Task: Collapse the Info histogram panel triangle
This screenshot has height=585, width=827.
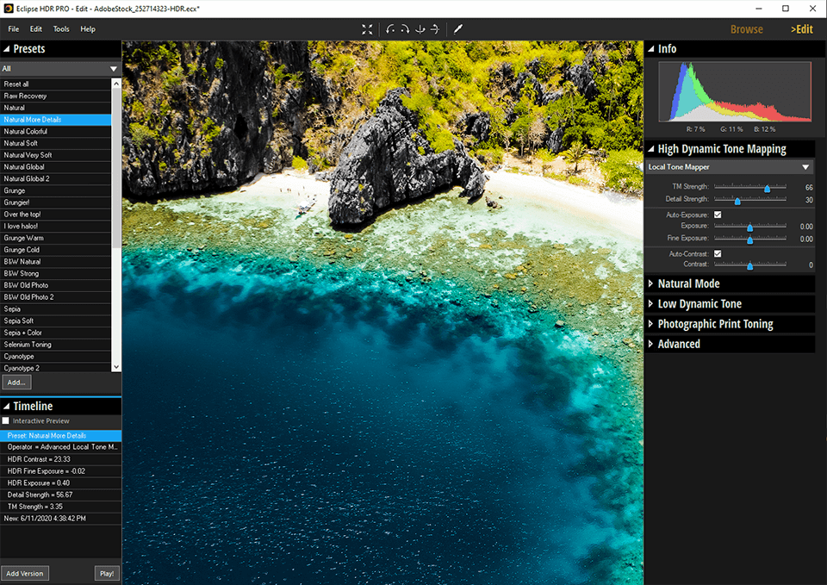Action: (x=651, y=49)
